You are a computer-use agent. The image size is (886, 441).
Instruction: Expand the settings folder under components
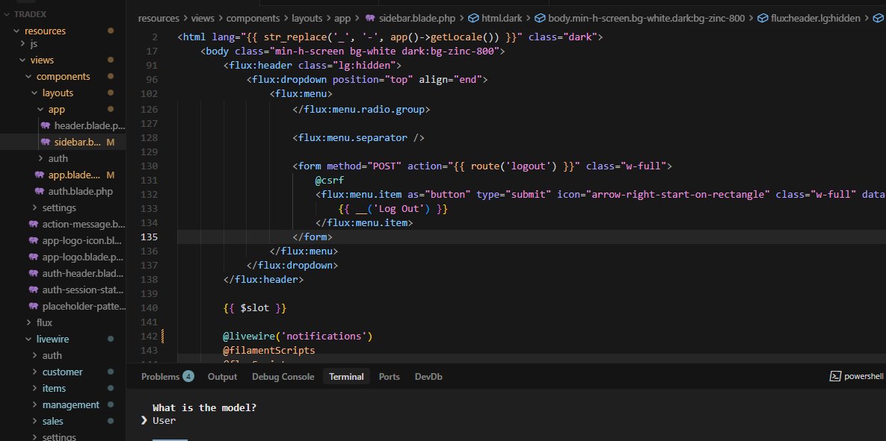[59, 207]
